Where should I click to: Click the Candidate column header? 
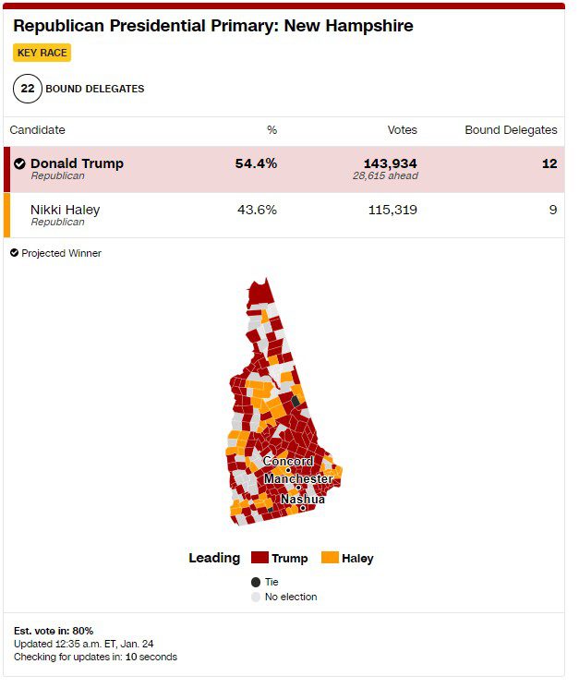click(37, 130)
